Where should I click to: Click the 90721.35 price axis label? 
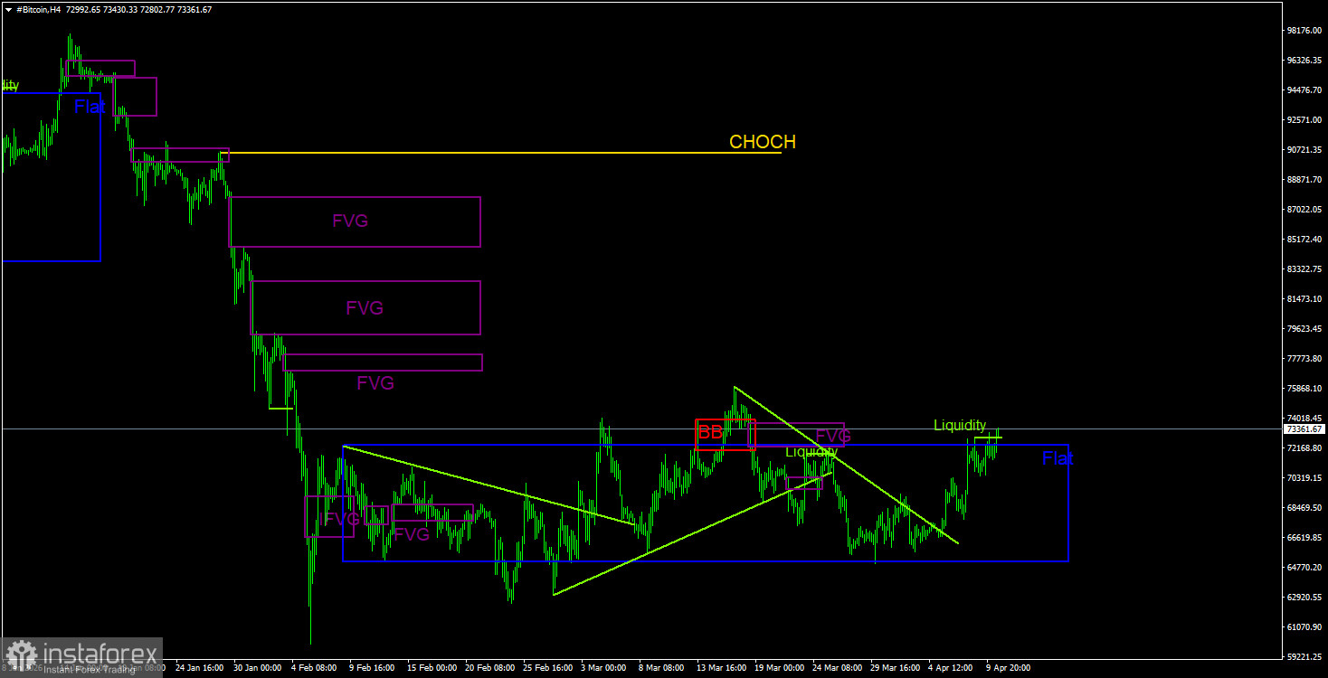click(x=1304, y=150)
